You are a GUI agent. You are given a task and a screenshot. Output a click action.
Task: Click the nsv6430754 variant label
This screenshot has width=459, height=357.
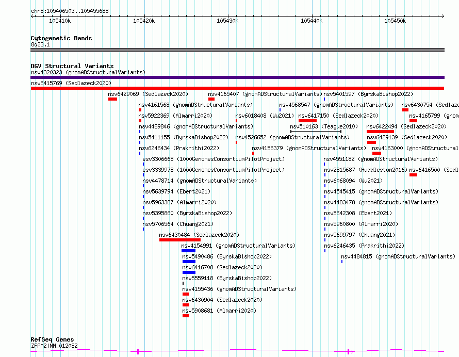pyautogui.click(x=430, y=105)
